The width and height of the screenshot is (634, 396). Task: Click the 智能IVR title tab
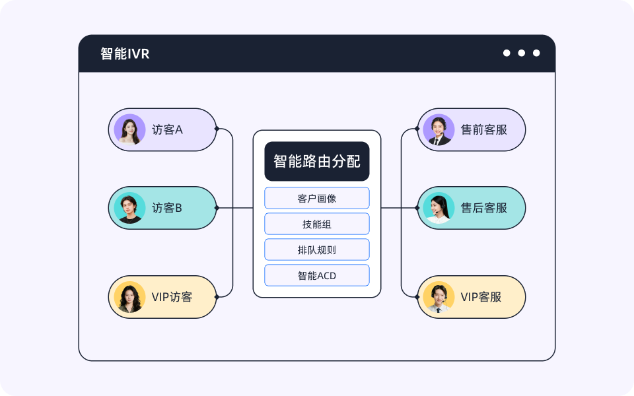point(125,53)
